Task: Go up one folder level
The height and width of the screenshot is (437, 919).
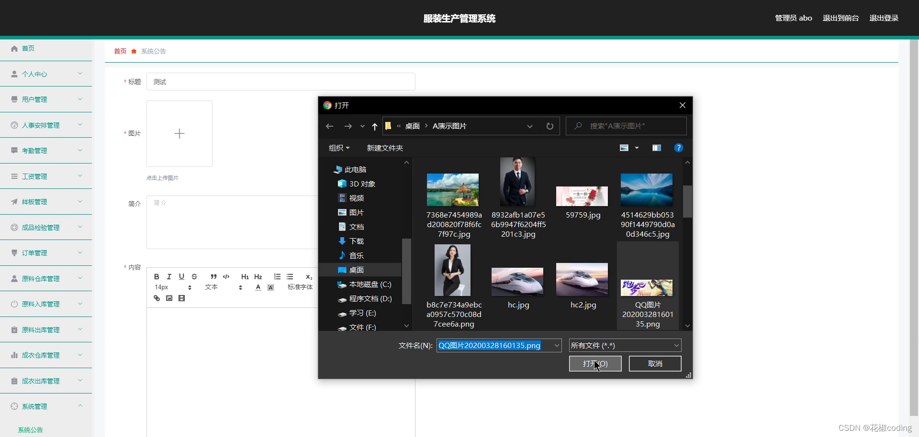Action: pos(375,126)
